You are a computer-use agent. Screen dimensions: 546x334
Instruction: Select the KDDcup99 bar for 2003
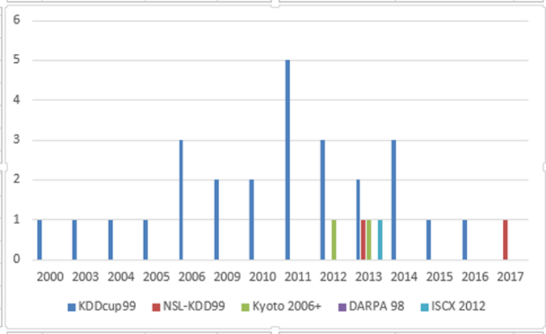(x=74, y=240)
